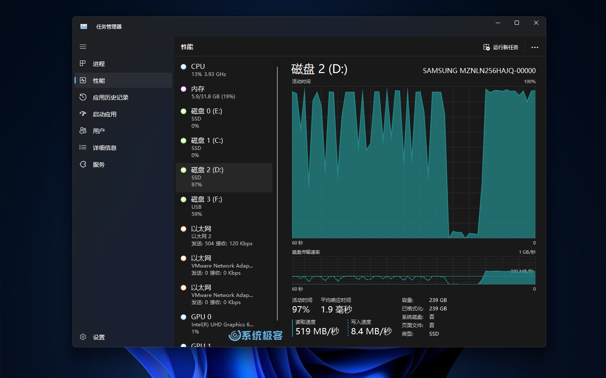Viewport: 606px width, 378px height.
Task: Click the 磁盘 2 (D:) heading
Action: pyautogui.click(x=319, y=69)
